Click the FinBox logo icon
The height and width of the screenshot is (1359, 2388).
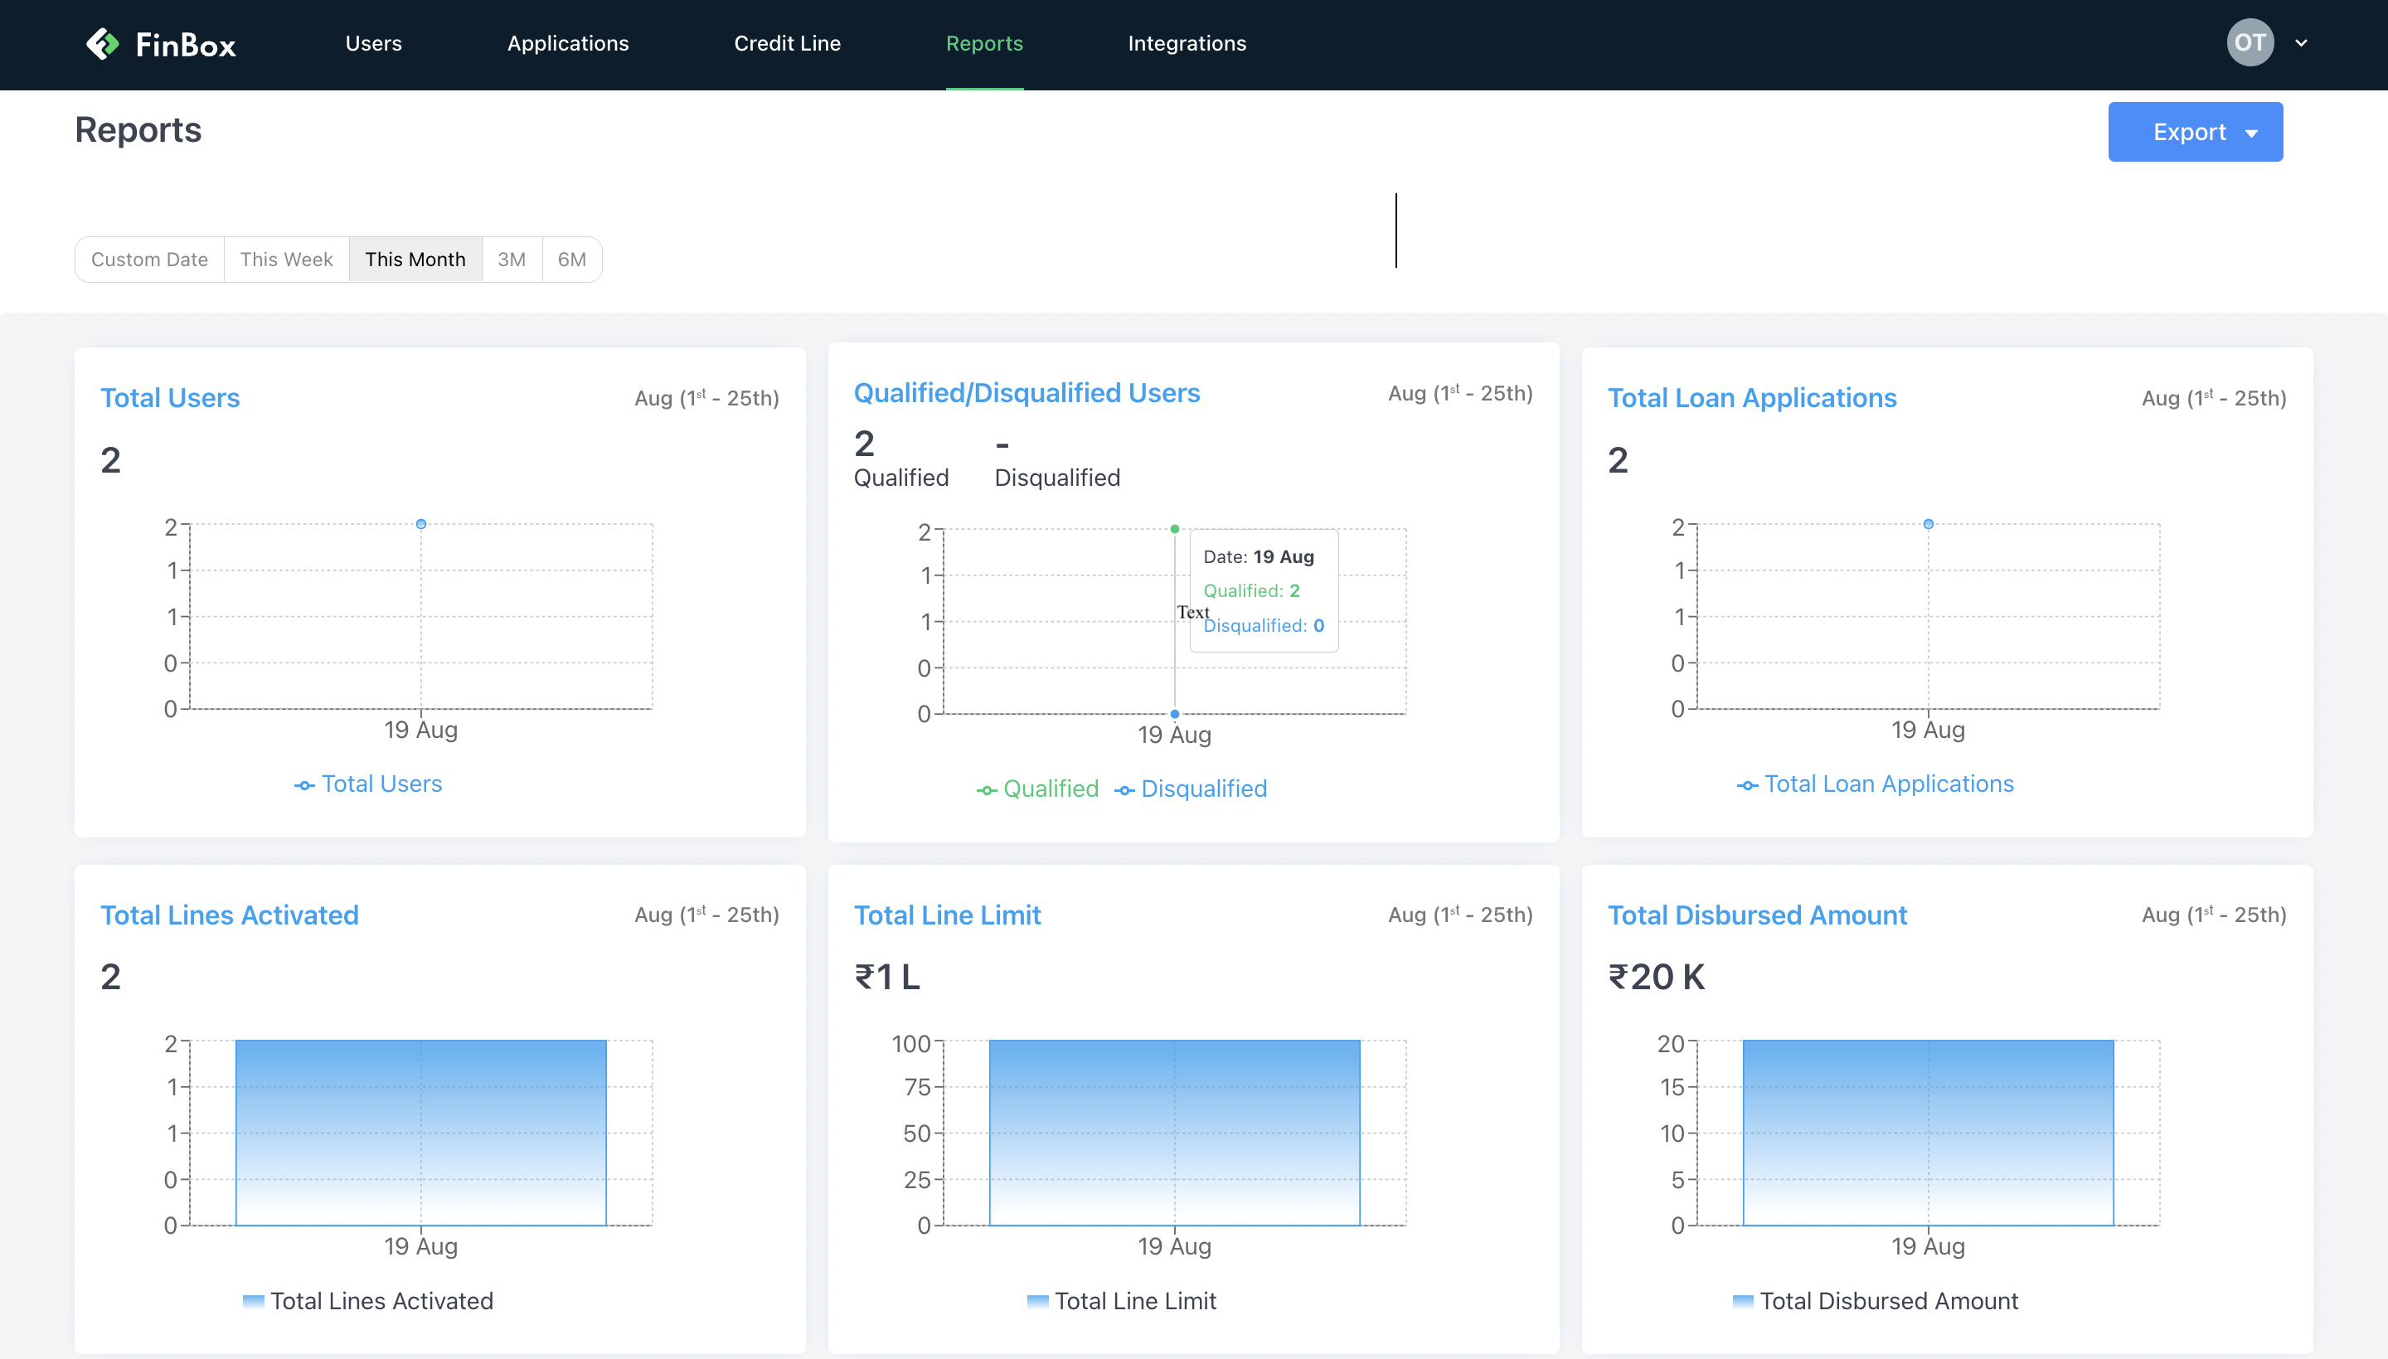pos(103,44)
